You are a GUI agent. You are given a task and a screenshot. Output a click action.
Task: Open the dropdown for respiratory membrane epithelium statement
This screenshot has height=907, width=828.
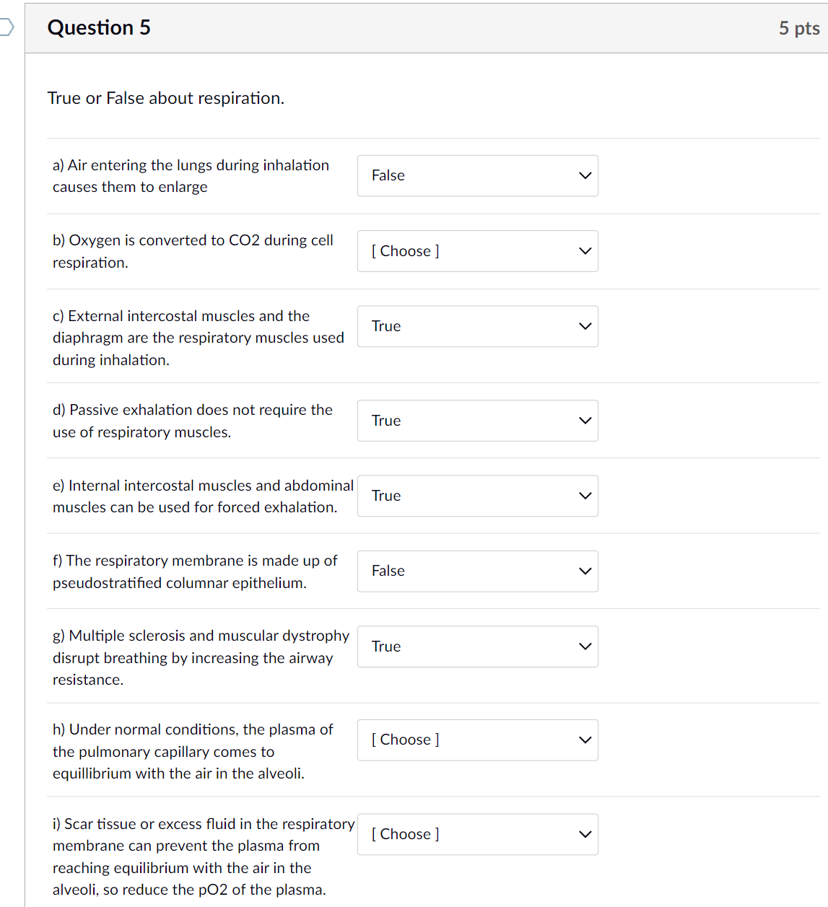point(477,571)
